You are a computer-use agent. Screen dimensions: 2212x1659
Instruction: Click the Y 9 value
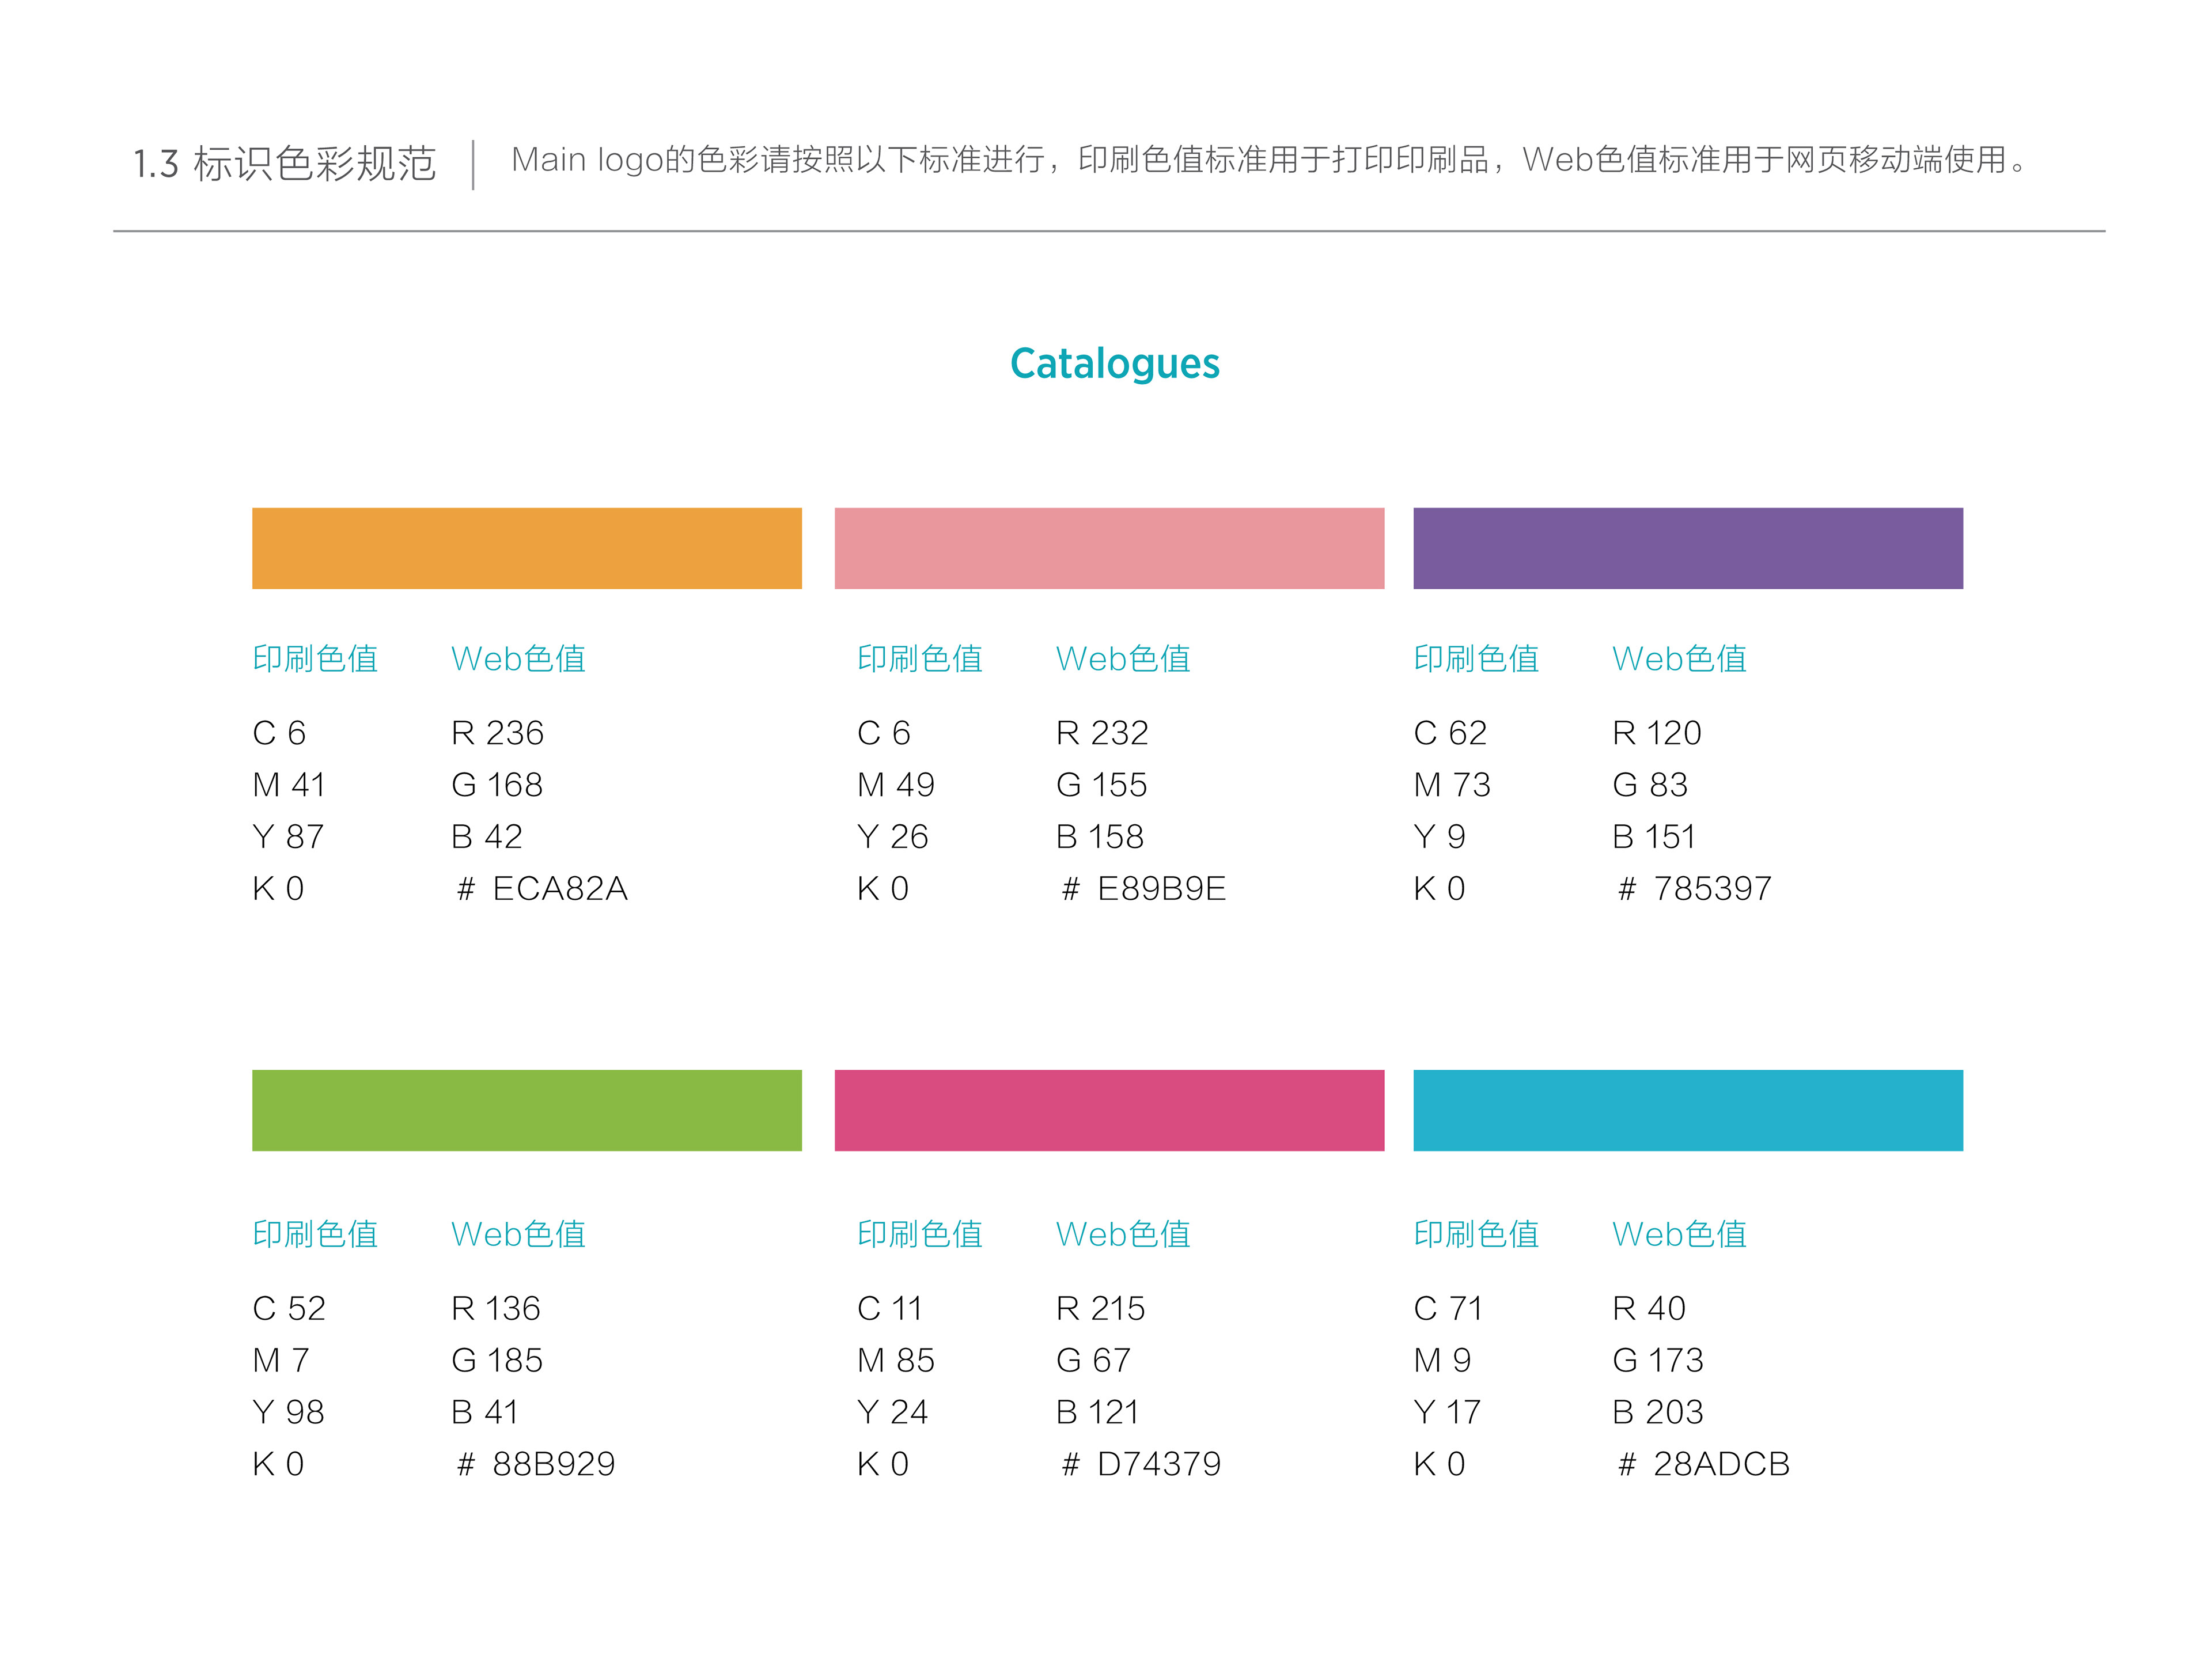point(1440,837)
